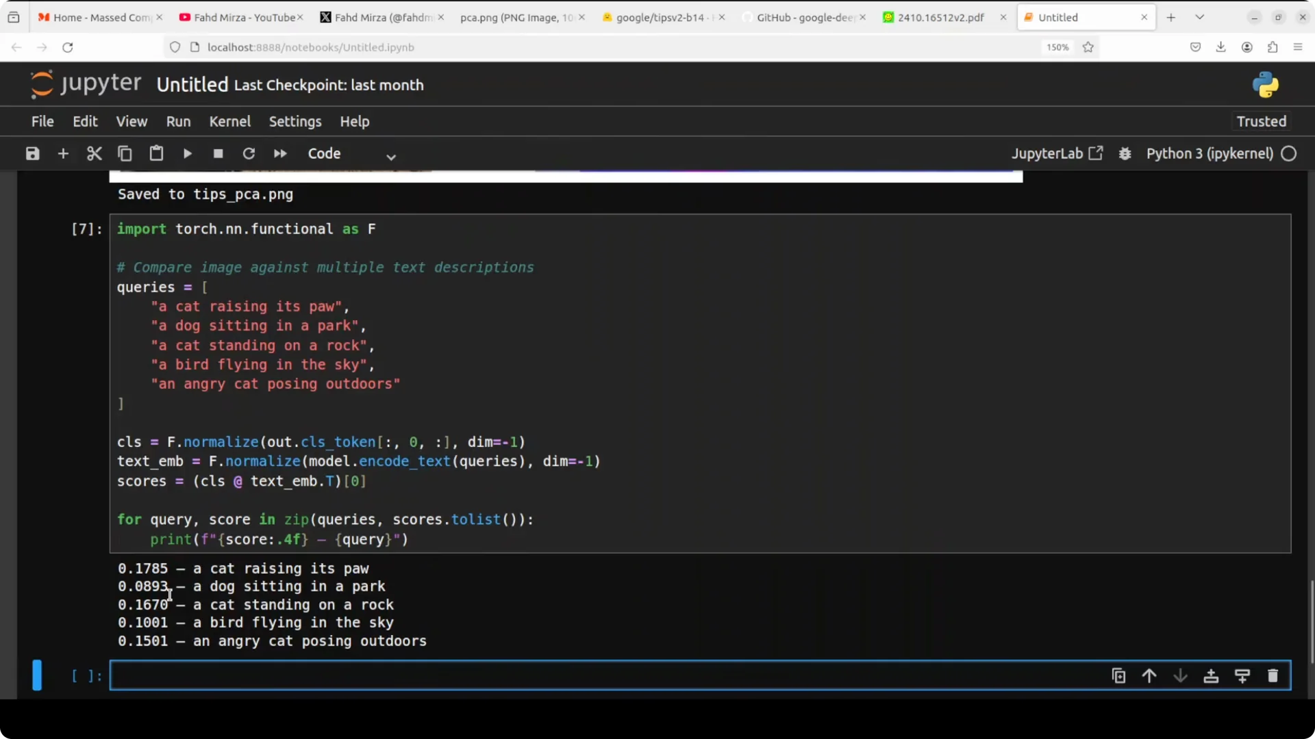Rename the notebook title Untitled
The height and width of the screenshot is (739, 1315).
pos(192,85)
